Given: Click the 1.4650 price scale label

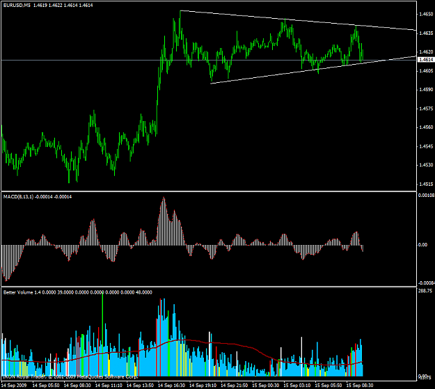Looking at the screenshot, I should 426,14.
